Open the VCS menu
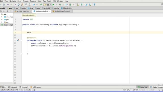 coord(54,1)
